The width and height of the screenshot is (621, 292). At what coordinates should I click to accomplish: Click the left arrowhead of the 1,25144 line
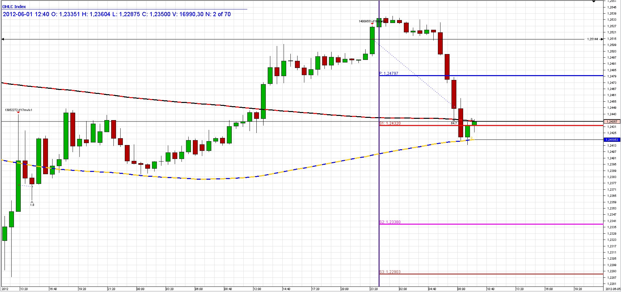point(3,39)
